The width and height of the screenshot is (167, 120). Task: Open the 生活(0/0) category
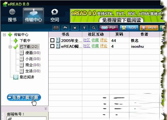33,71
